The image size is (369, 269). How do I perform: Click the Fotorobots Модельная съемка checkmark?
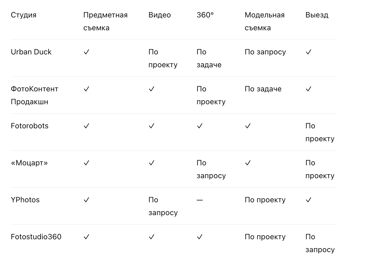pos(248,126)
